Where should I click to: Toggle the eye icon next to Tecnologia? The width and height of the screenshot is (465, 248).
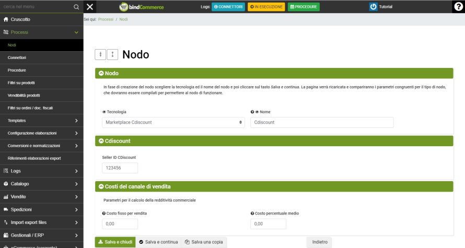point(104,112)
